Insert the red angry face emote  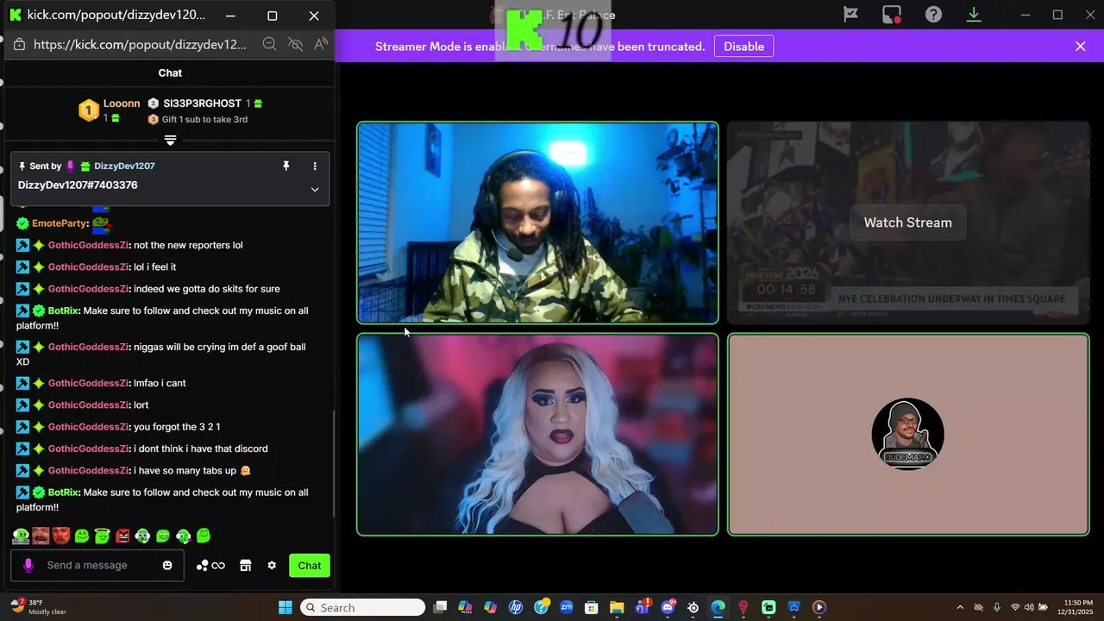pyautogui.click(x=122, y=536)
